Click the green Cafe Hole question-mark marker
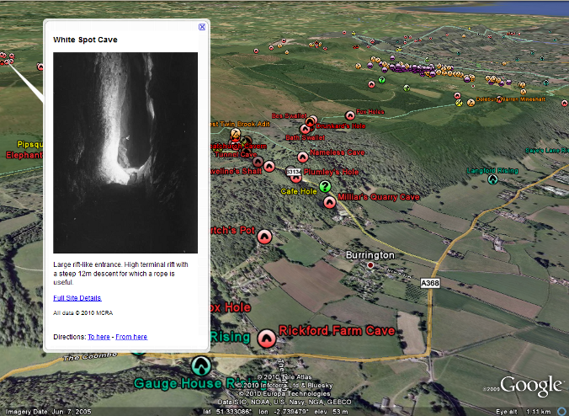The height and width of the screenshot is (416, 569). pos(325,187)
